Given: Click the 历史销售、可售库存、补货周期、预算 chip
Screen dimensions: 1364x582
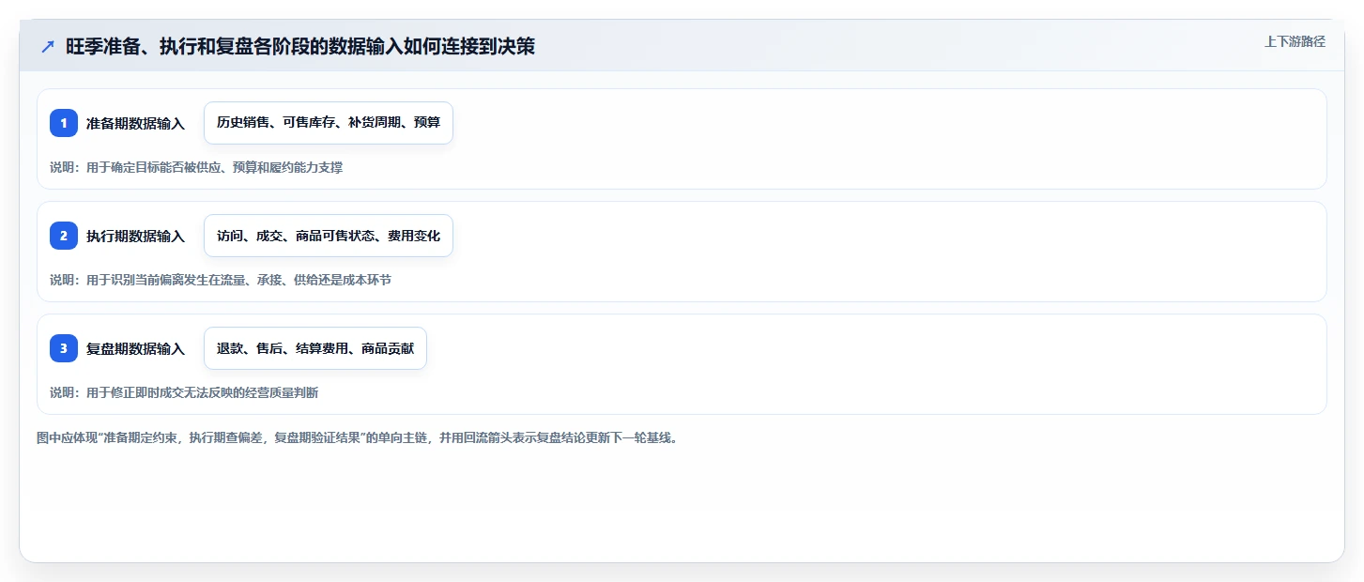Looking at the screenshot, I should point(329,123).
